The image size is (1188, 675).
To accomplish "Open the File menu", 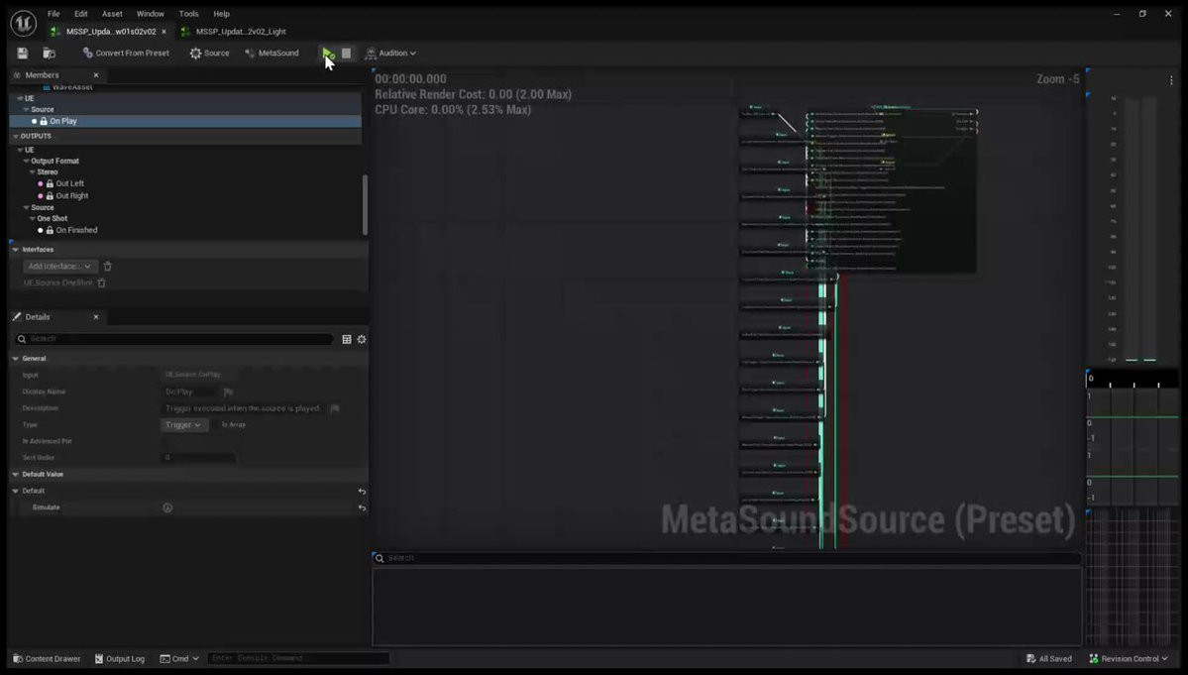I will coord(54,14).
